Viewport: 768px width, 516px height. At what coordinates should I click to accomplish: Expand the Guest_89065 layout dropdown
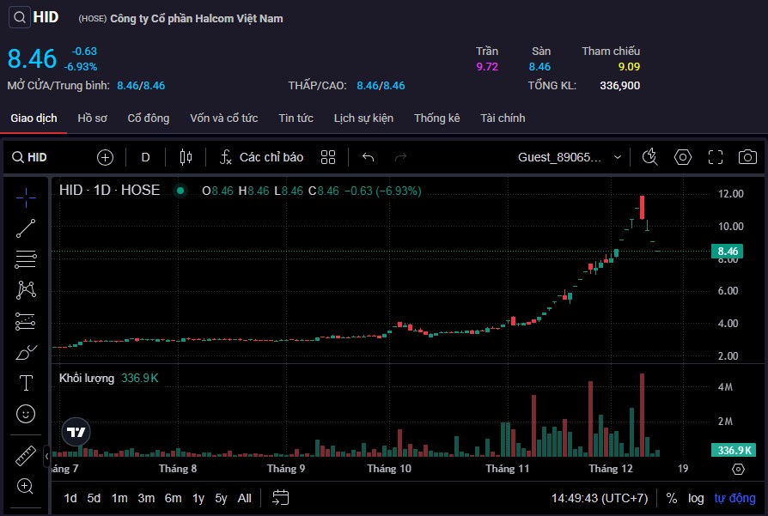(565, 157)
